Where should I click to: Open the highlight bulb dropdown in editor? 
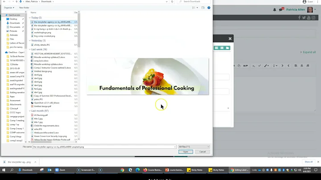pyautogui.click(x=275, y=66)
